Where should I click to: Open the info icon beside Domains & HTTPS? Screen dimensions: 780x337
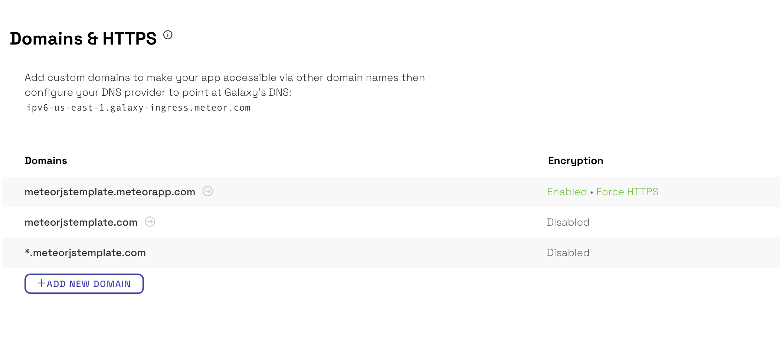pos(168,35)
